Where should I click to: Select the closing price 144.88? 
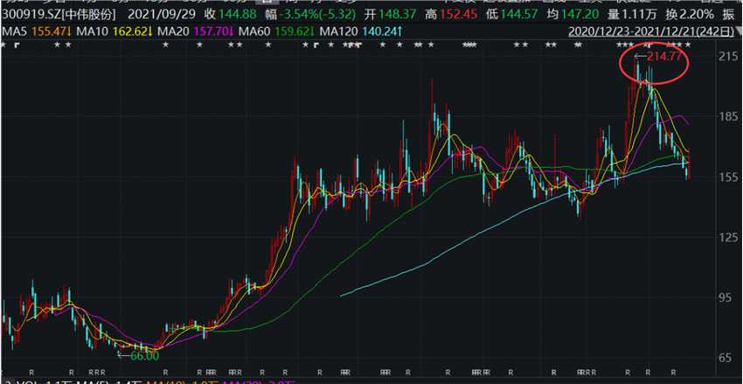tap(237, 15)
